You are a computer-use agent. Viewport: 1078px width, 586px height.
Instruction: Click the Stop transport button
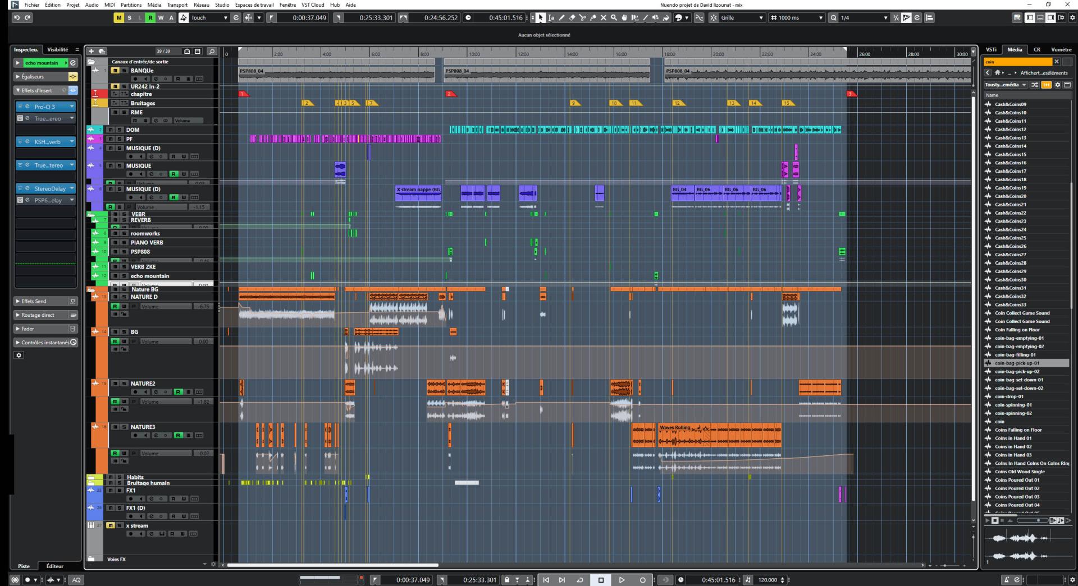pyautogui.click(x=601, y=580)
